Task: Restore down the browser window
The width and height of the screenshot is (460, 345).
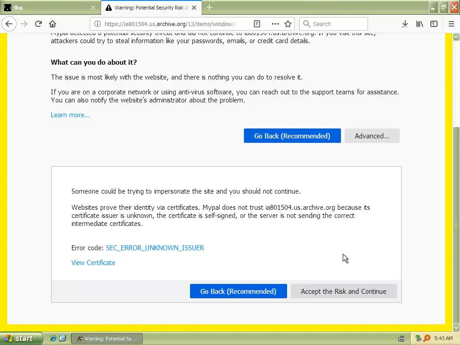Action: [x=444, y=7]
